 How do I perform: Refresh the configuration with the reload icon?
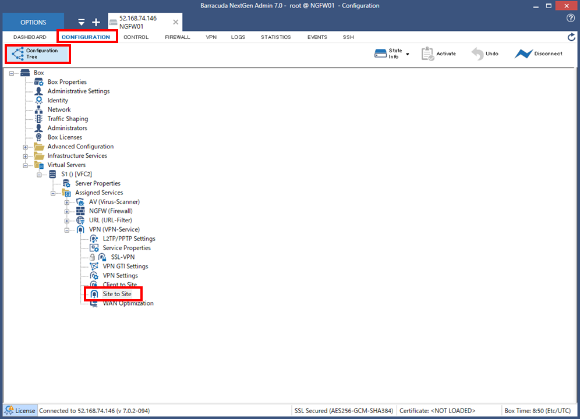[571, 37]
